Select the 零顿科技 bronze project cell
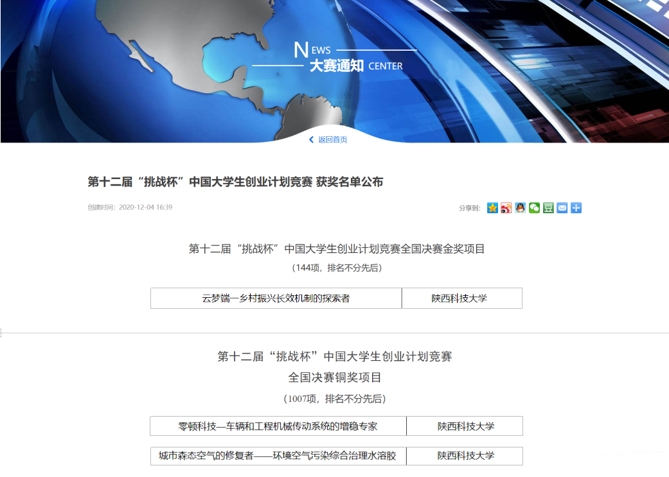The image size is (669, 477). pos(278,426)
